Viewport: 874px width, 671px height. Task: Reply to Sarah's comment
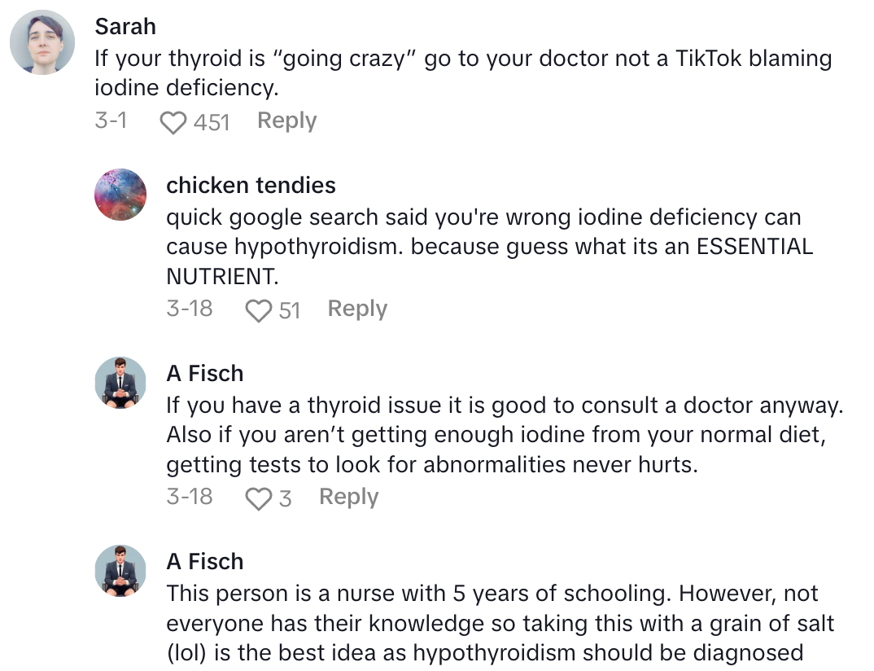coord(286,121)
